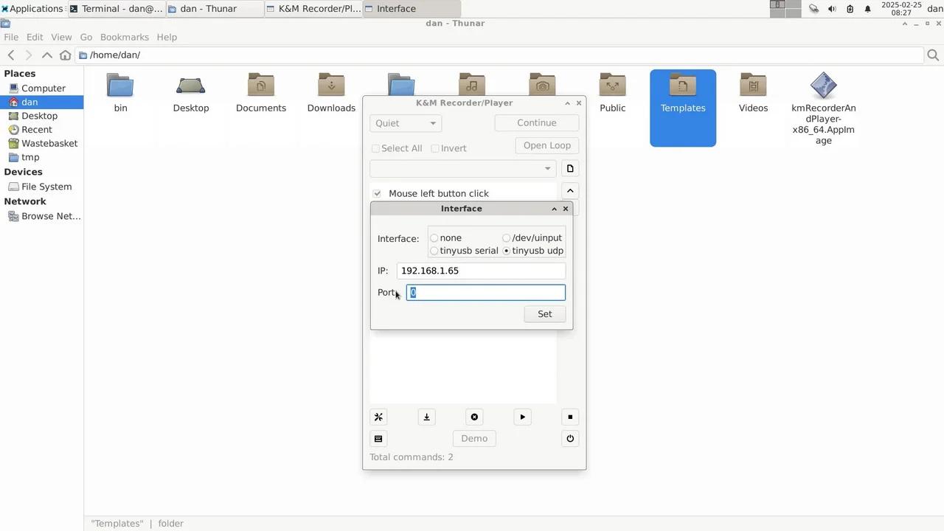Click the circled X clear icon in K&M Recorder
Viewport: 944px width, 531px height.
pyautogui.click(x=474, y=417)
